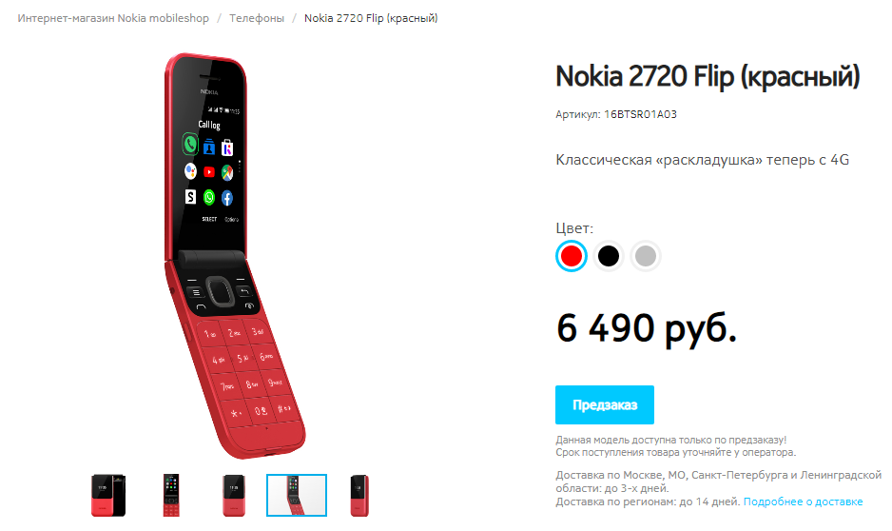Click the KaiStore shopping bag icon

pyautogui.click(x=227, y=147)
